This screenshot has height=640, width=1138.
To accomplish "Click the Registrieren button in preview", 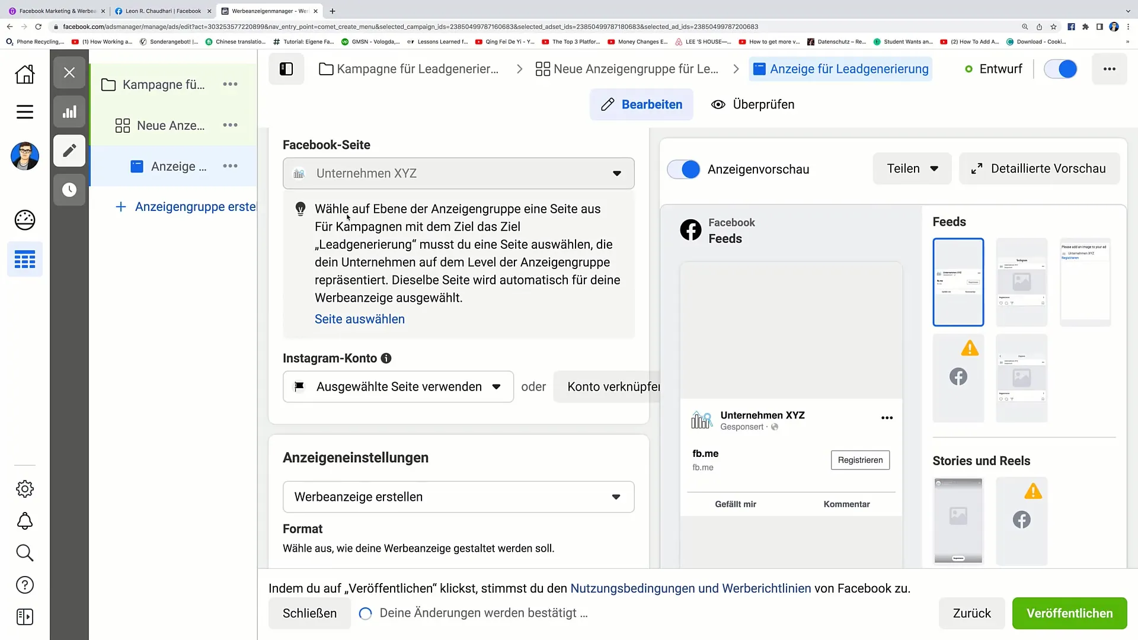I will point(860,460).
